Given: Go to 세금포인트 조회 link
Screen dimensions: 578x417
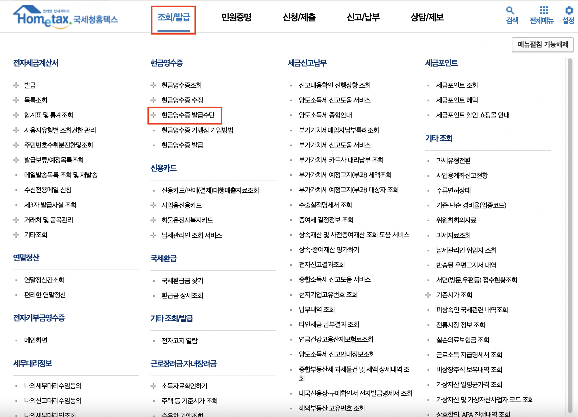Looking at the screenshot, I should tap(457, 85).
